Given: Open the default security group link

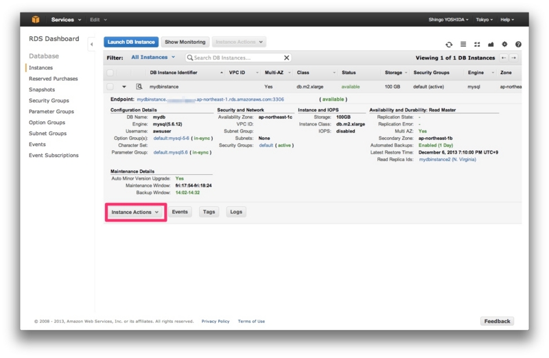Looking at the screenshot, I should (x=266, y=145).
